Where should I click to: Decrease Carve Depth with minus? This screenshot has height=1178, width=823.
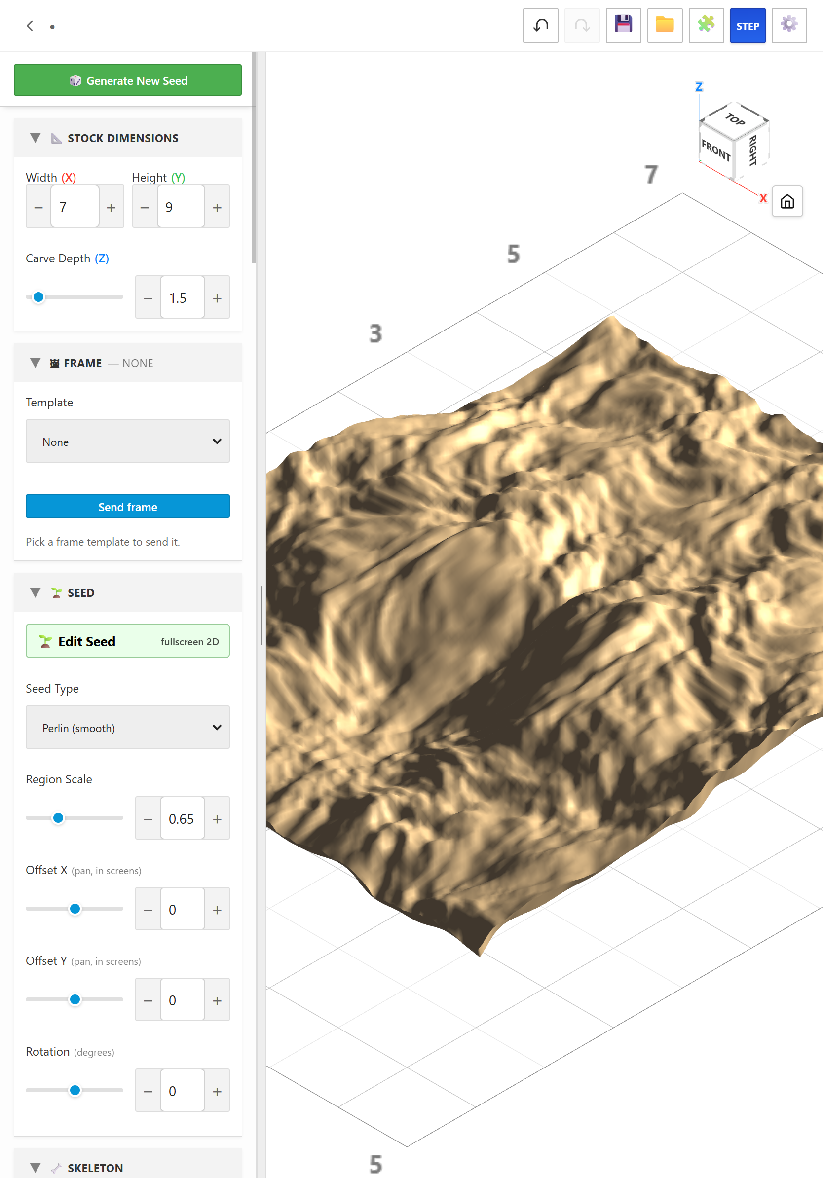149,298
